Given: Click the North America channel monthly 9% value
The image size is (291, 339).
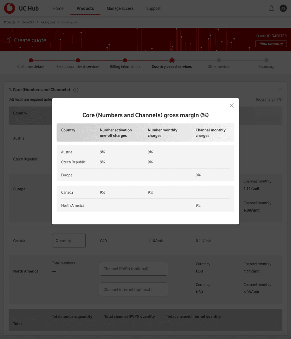Looking at the screenshot, I should click(x=198, y=205).
